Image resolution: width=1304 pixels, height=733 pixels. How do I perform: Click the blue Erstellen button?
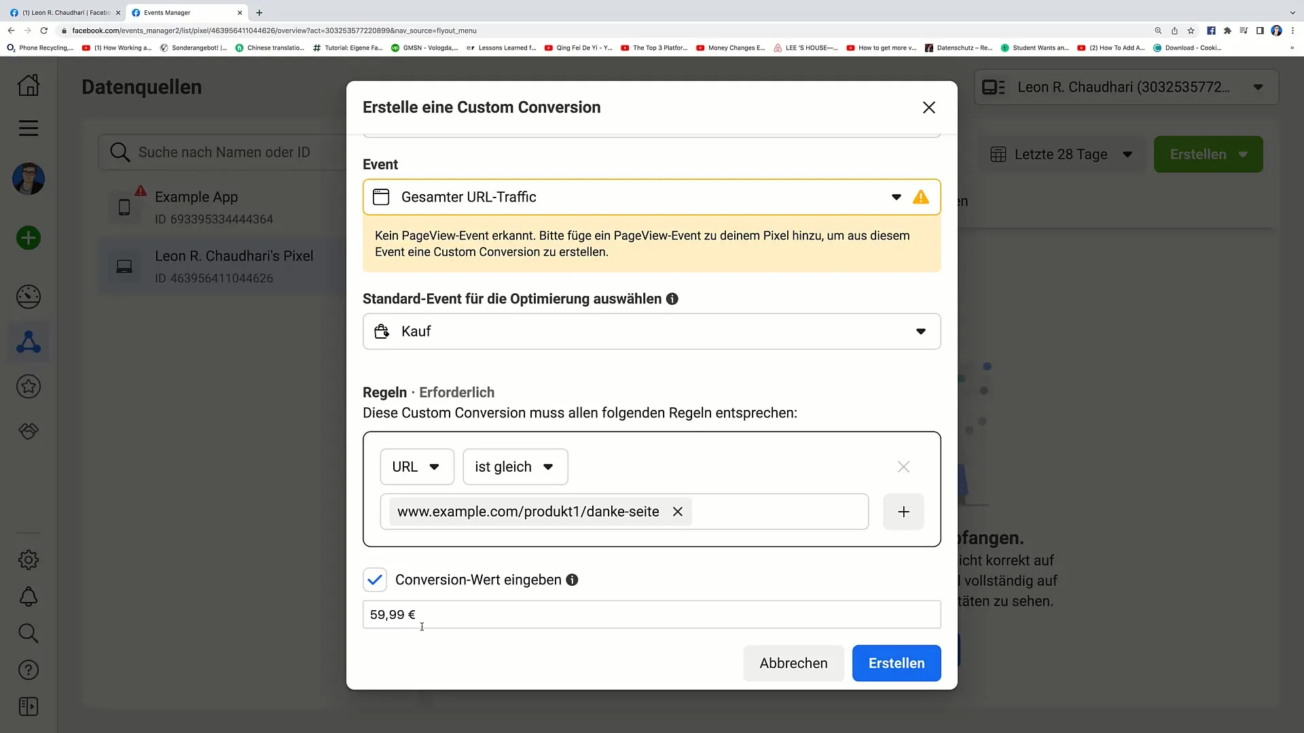coord(896,664)
